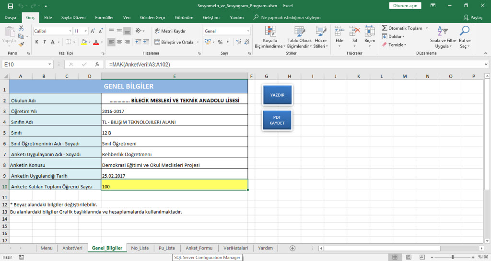Decrease decimal places icon

click(247, 42)
